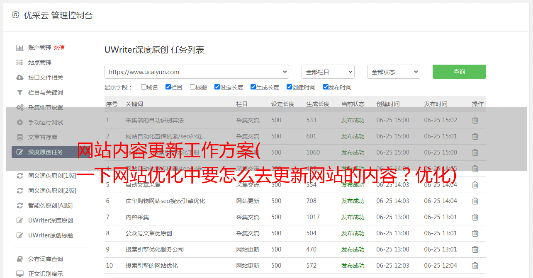The width and height of the screenshot is (533, 278).
Task: Click the monitor icon for 正文识别演示
Action: 19,274
